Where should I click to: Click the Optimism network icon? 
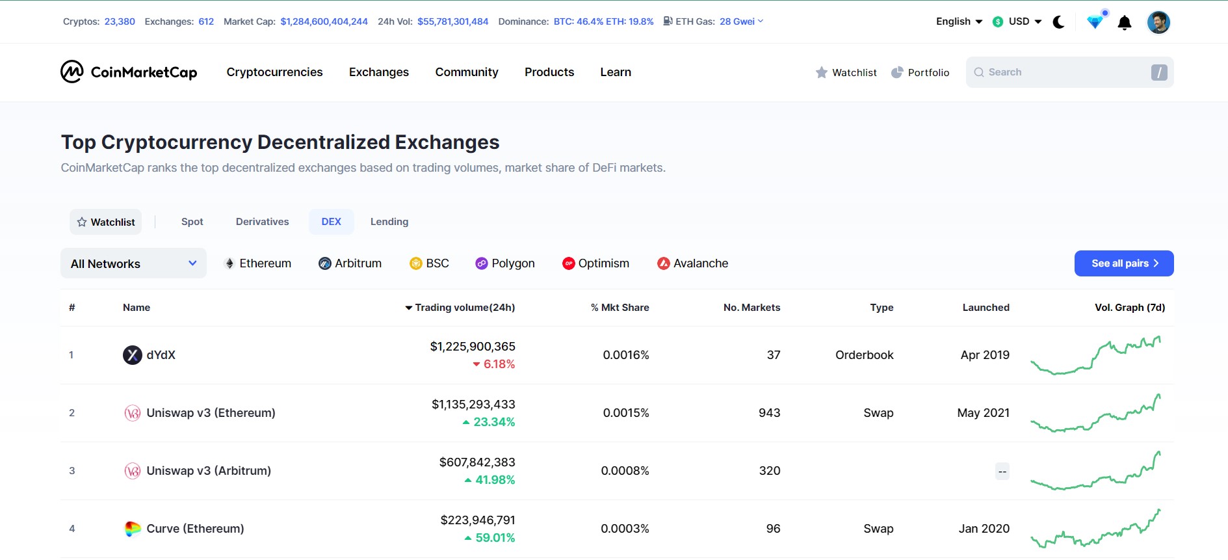(569, 263)
